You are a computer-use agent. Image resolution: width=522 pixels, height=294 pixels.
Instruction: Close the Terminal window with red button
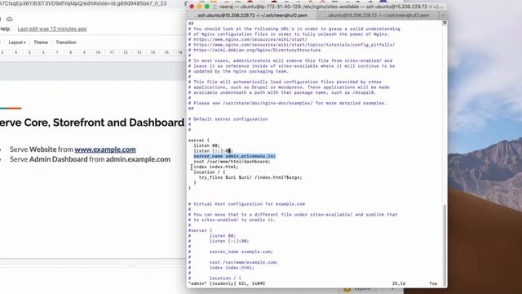(192, 7)
